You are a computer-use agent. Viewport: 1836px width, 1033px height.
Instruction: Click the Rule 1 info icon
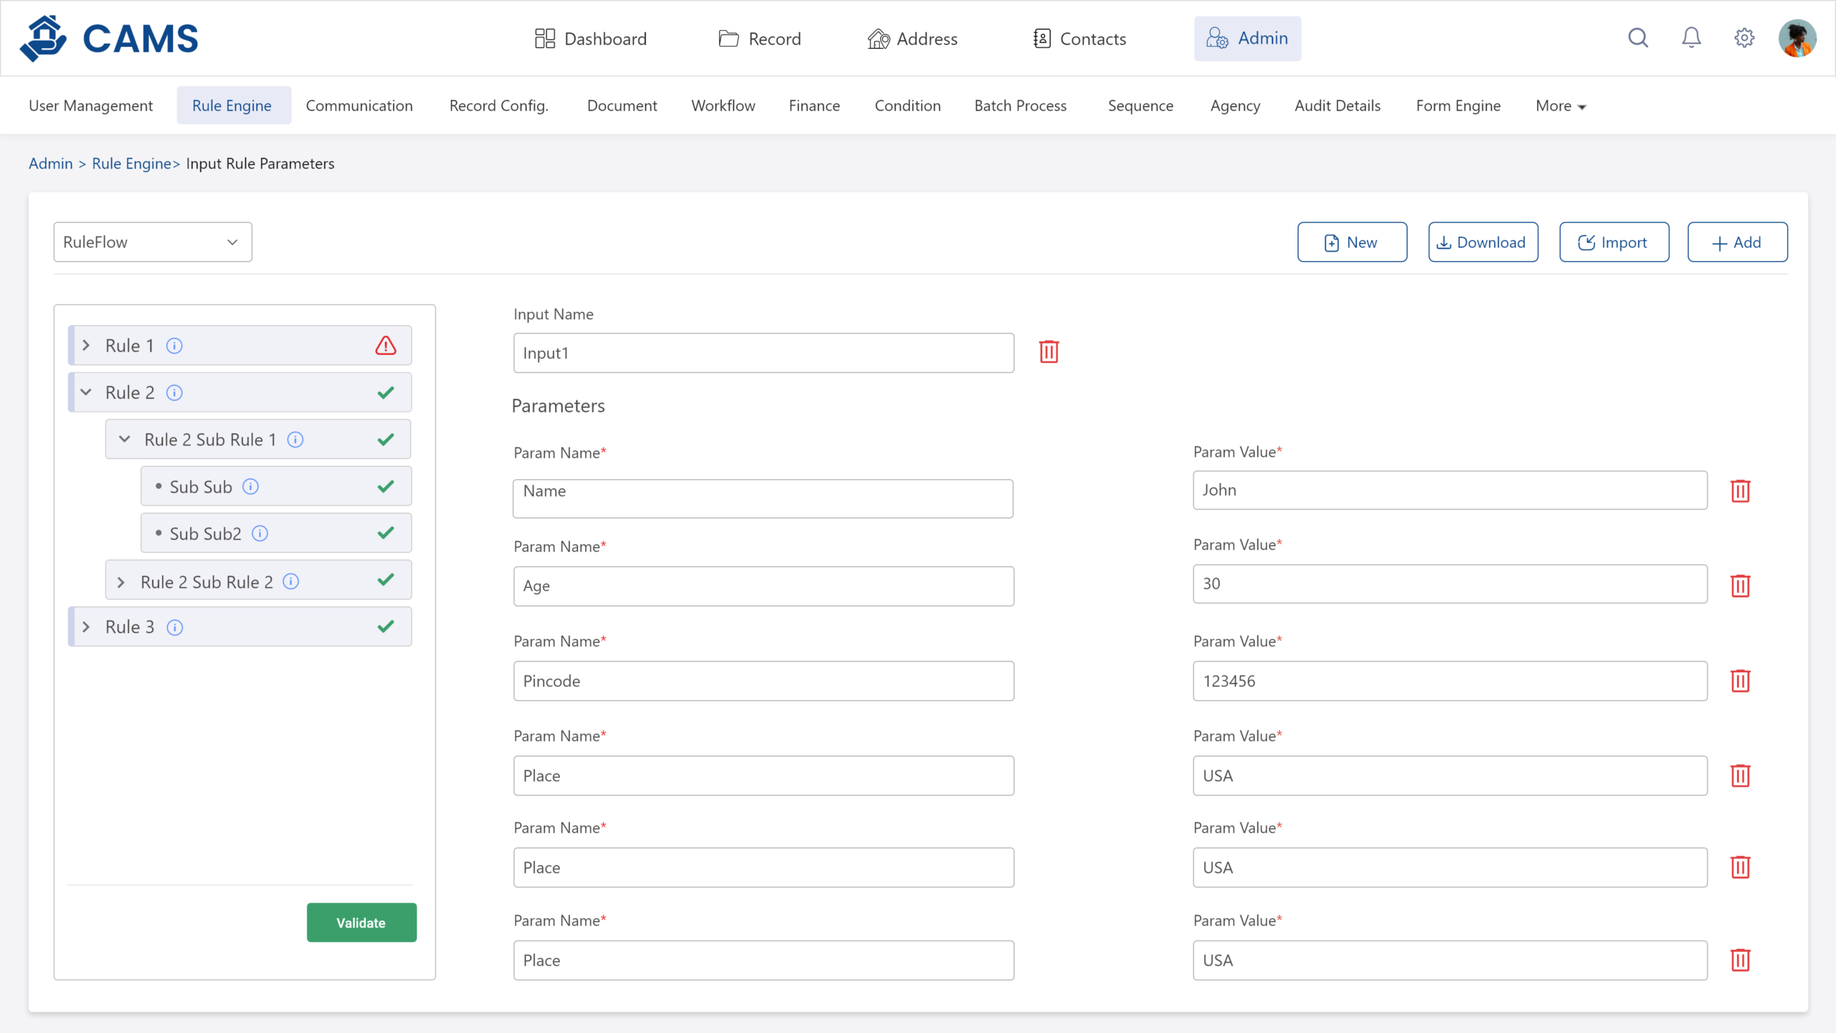pos(174,346)
